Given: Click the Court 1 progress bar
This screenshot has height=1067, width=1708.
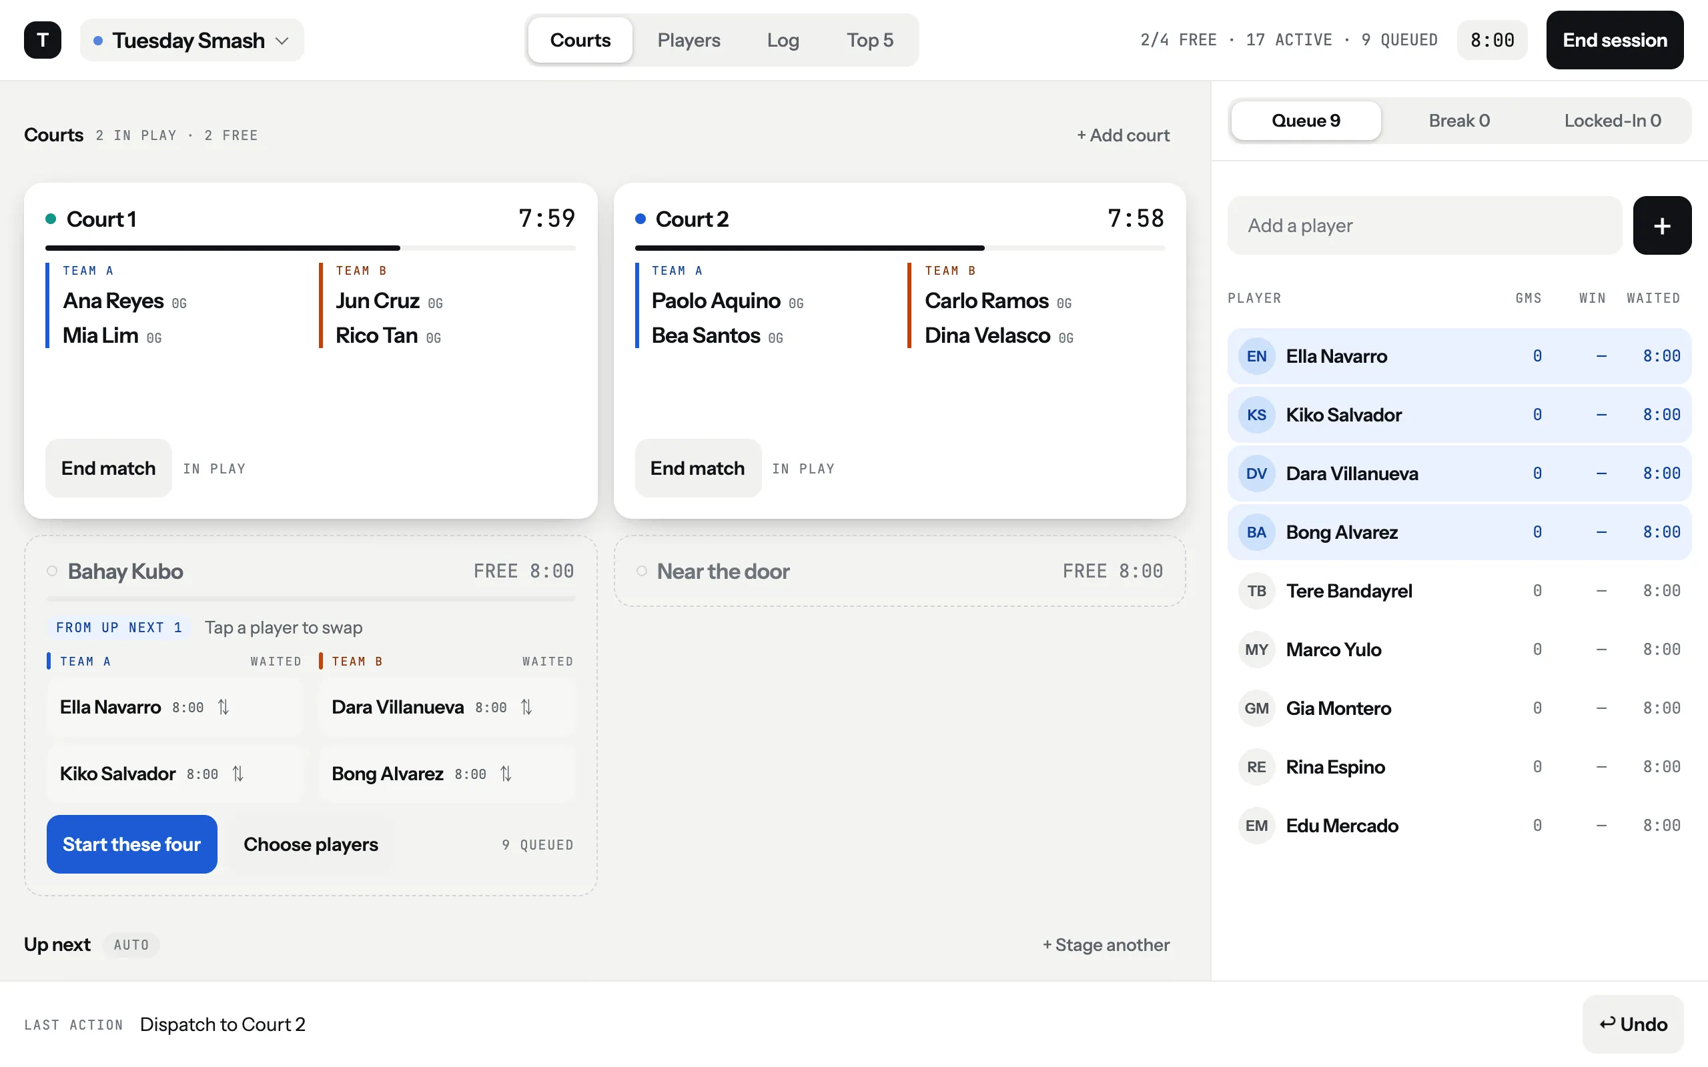Looking at the screenshot, I should pos(310,248).
